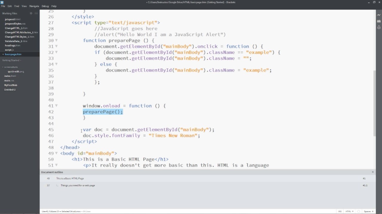Click the split view icon beside Working Files
This screenshot has height=214, width=382.
[36, 13]
